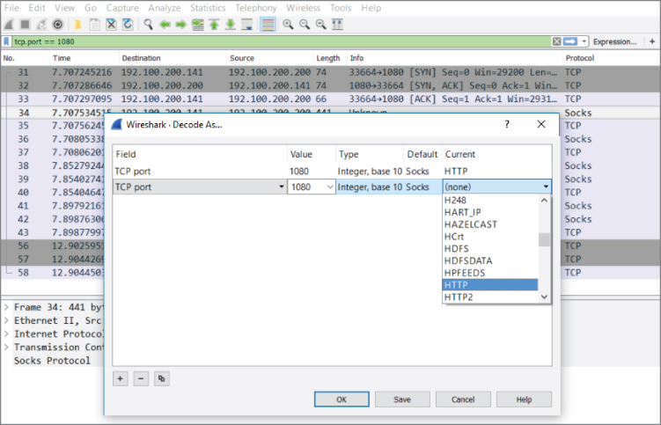Click the resize columns icon

[337, 25]
